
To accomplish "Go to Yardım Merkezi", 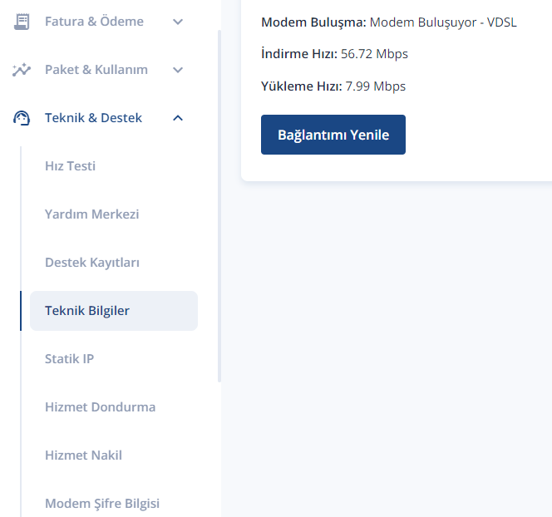I will 92,214.
